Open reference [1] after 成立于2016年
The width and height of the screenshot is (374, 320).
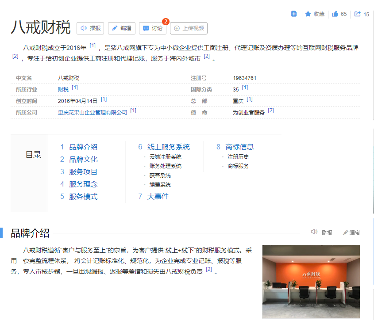pos(93,46)
